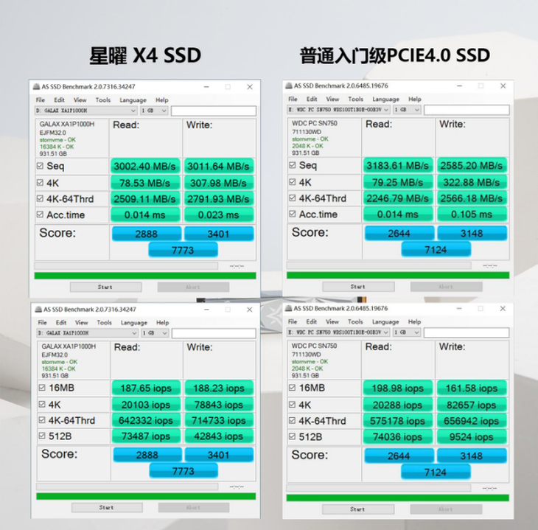Click Abort in WDC iops window
The height and width of the screenshot is (530, 538).
[x=446, y=509]
